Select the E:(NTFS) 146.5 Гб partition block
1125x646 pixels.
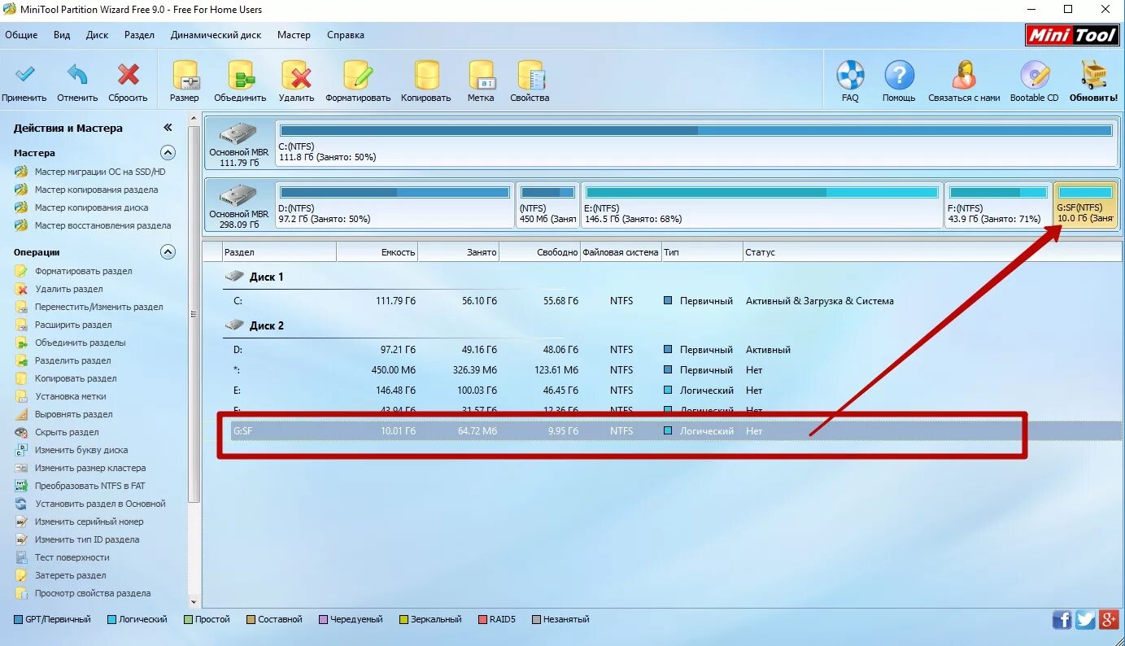[x=761, y=205]
